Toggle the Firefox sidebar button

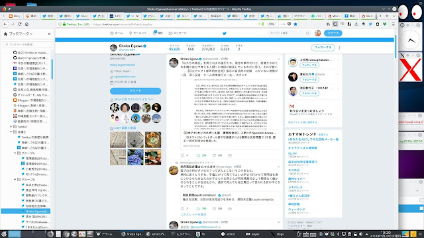pyautogui.click(x=335, y=24)
